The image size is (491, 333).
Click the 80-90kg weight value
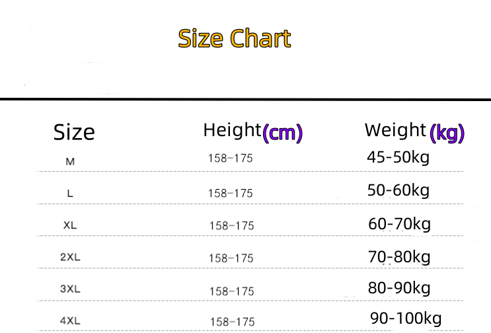399,288
